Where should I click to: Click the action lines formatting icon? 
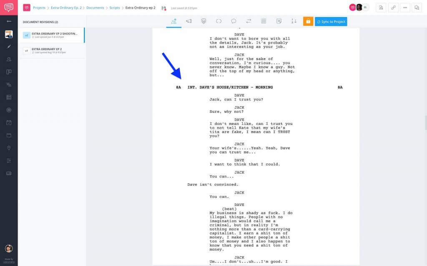click(264, 21)
